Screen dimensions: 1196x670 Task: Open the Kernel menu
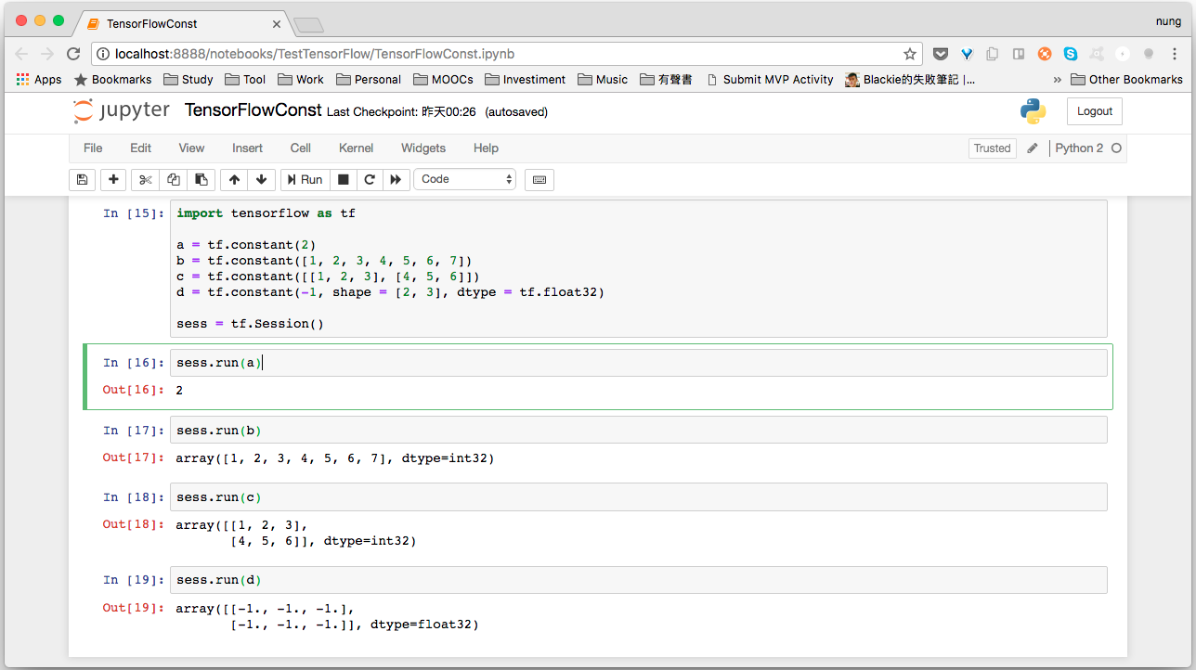pyautogui.click(x=356, y=148)
